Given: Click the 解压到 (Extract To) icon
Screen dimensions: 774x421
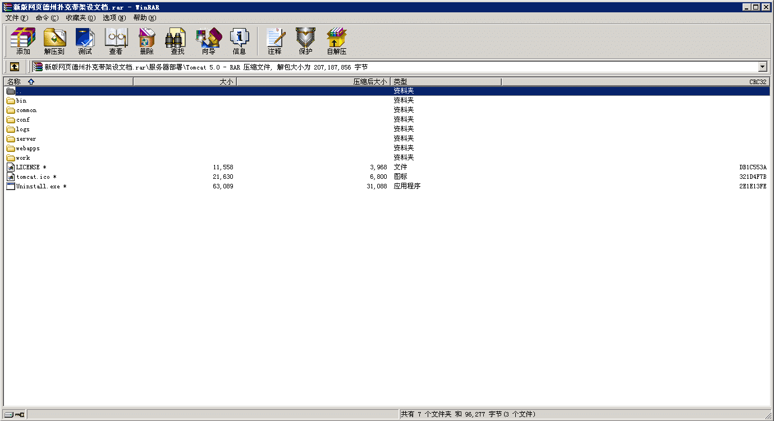Looking at the screenshot, I should click(x=54, y=41).
